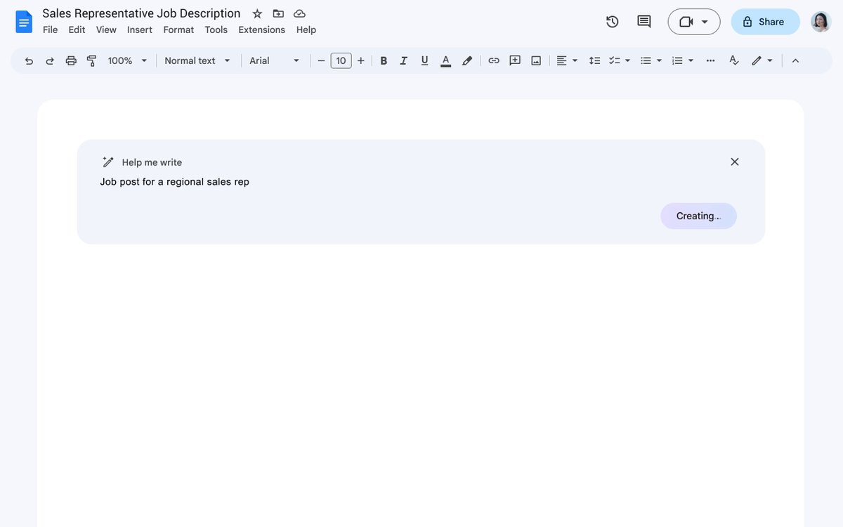Toggle underline formatting
Viewport: 843px width, 527px height.
424,60
